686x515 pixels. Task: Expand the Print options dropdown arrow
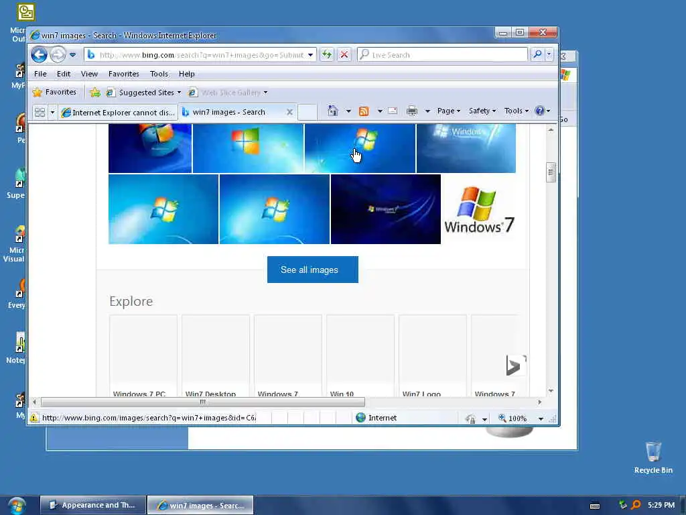[x=427, y=111]
